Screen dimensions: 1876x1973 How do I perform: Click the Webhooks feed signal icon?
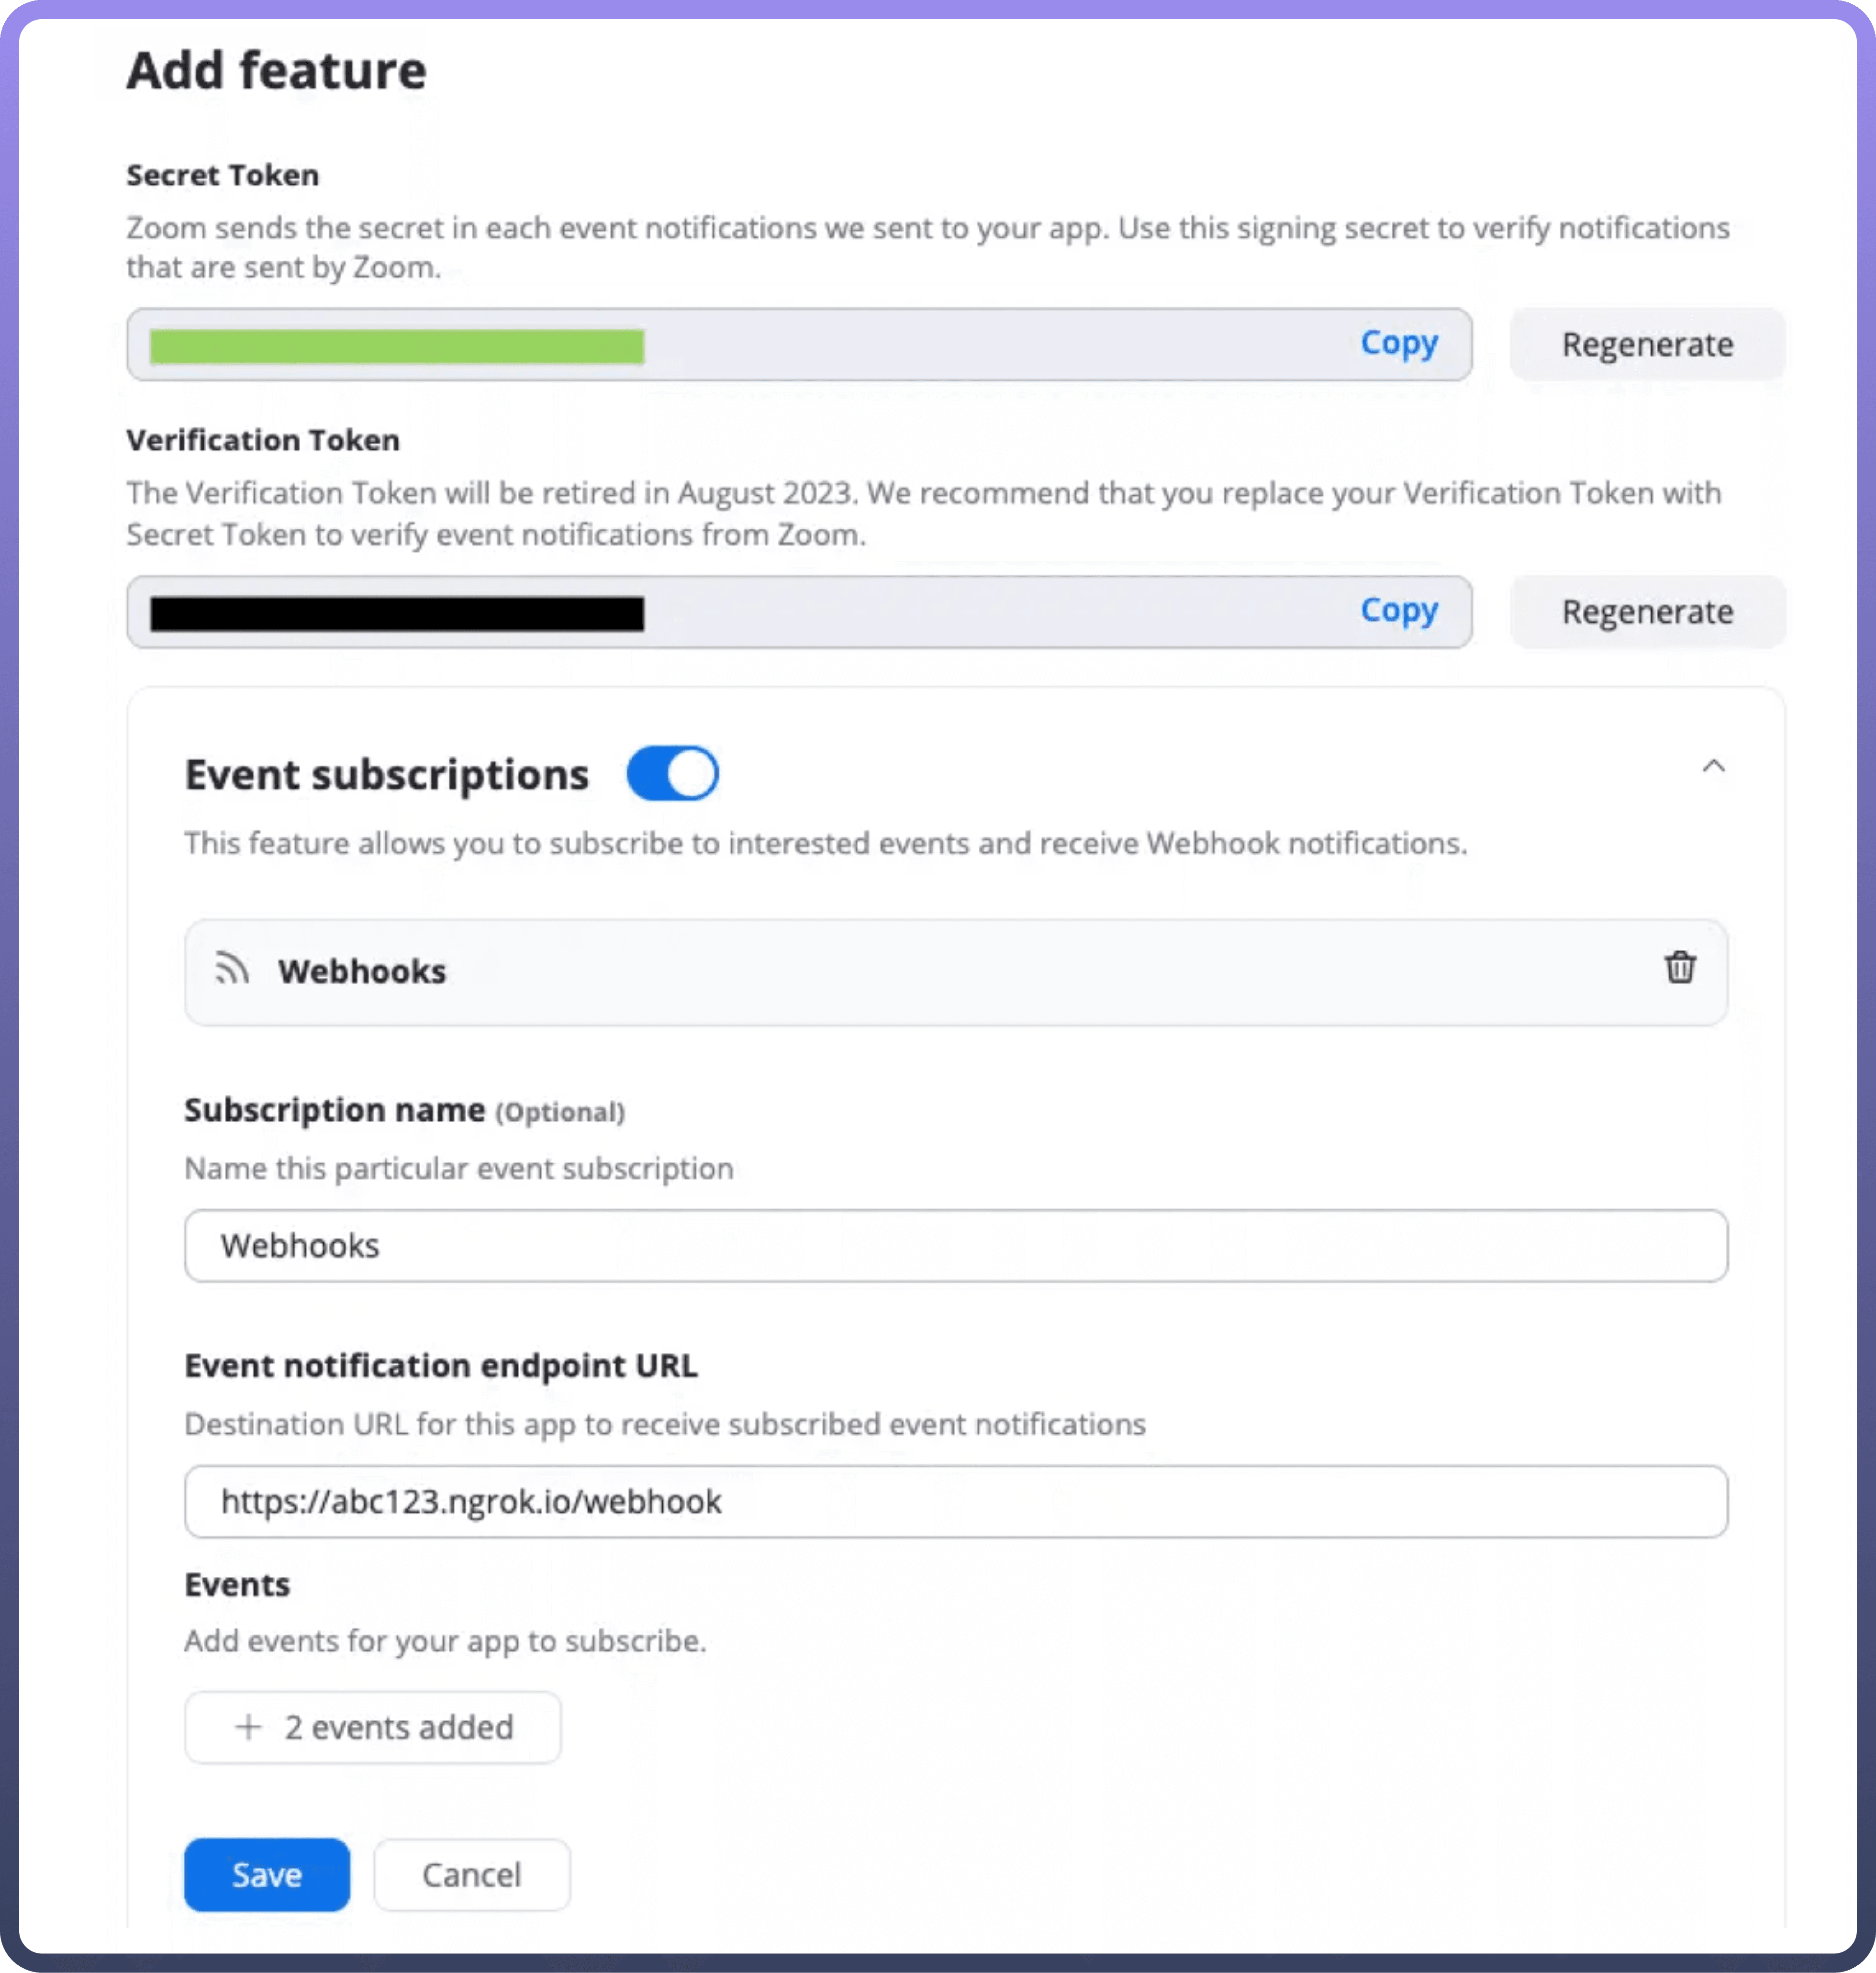click(232, 969)
